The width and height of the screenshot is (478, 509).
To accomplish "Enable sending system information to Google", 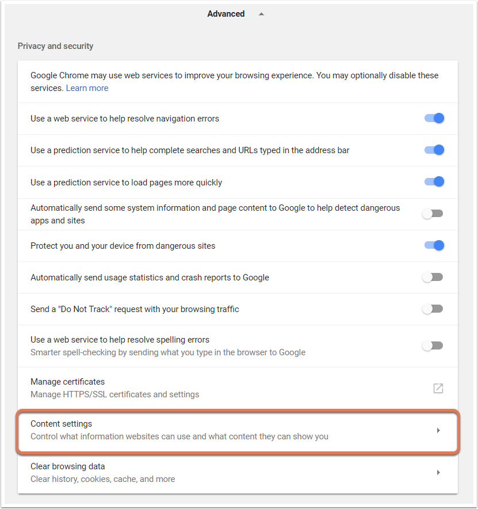I will [x=433, y=214].
